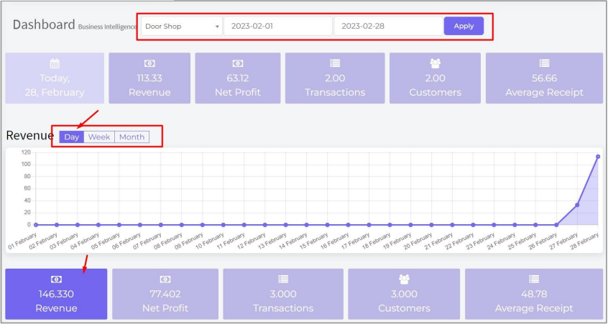
Task: Click list icon above 2.00 Transactions
Action: pos(334,64)
